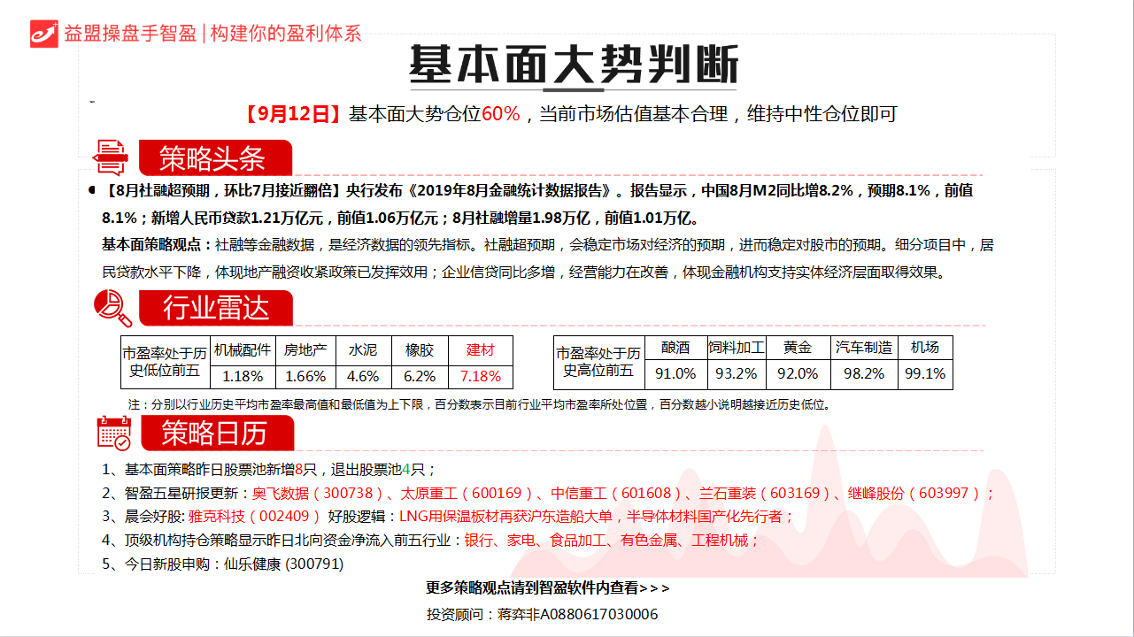Click the 【9月12日】 red date label
The height and width of the screenshot is (637, 1134).
[292, 114]
